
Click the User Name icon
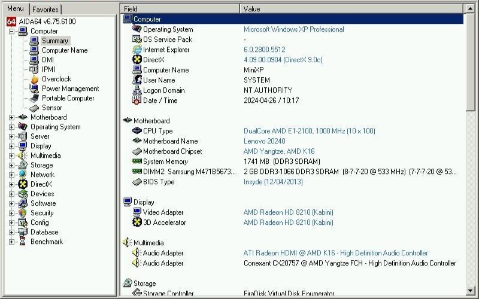tap(137, 80)
